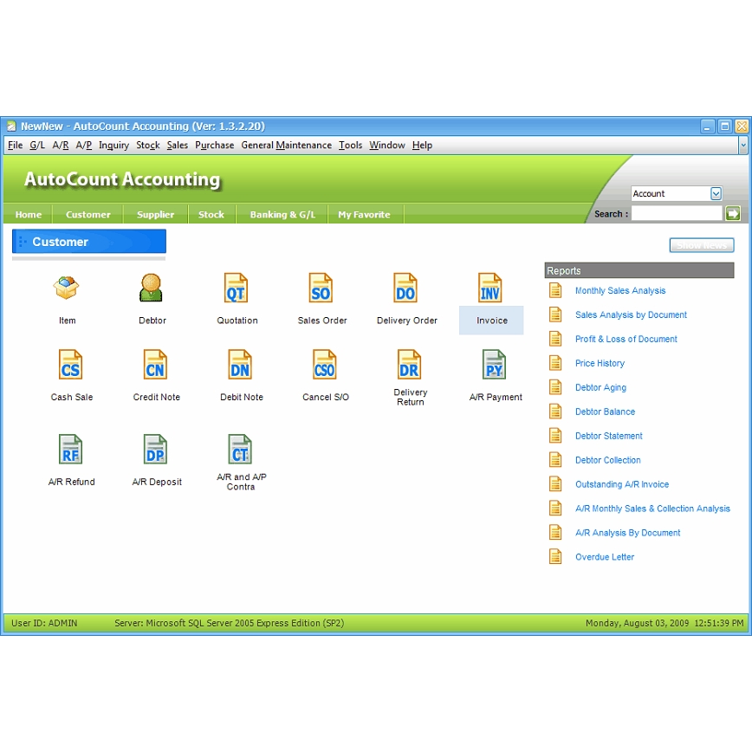Viewport: 752px width, 752px height.
Task: Click the green search go button
Action: click(733, 213)
